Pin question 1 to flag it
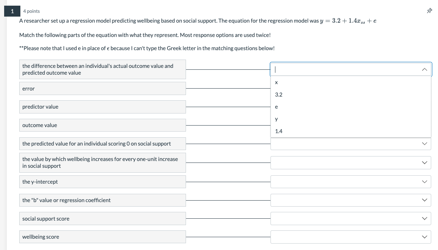 coord(429,11)
